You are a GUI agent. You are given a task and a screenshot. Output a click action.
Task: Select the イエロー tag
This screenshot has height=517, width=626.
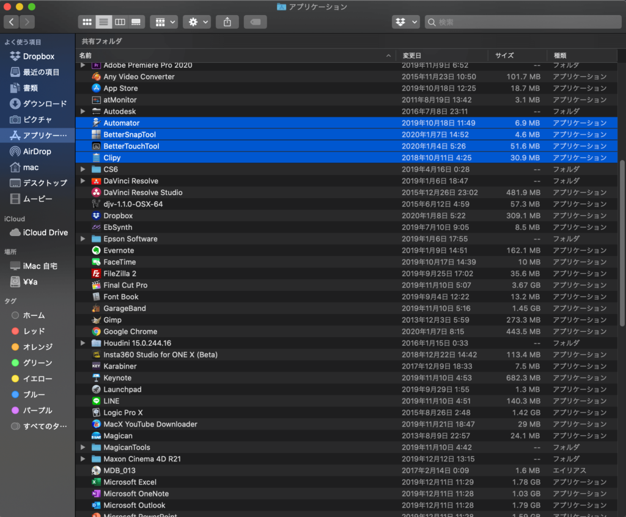coord(37,378)
